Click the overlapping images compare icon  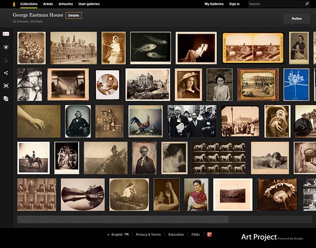click(x=6, y=99)
